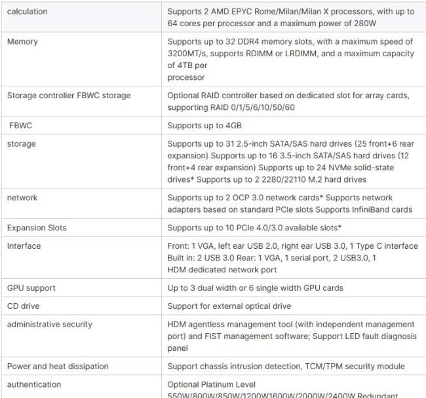The width and height of the screenshot is (426, 398).
Task: Click the 'Optional Platinum Level' power text
Action: 211,384
